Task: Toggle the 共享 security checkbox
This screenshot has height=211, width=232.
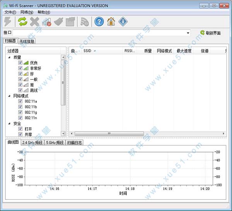Action: pyautogui.click(x=20, y=134)
